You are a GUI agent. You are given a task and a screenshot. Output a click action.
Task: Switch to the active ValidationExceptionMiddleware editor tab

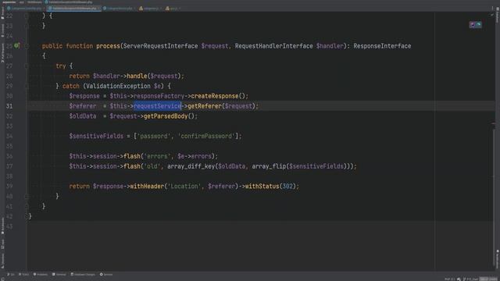[74, 9]
